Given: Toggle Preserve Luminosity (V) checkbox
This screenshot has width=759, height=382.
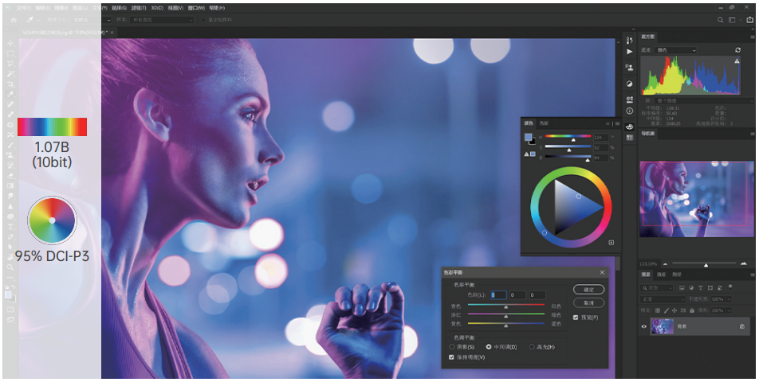Looking at the screenshot, I should click(x=451, y=357).
